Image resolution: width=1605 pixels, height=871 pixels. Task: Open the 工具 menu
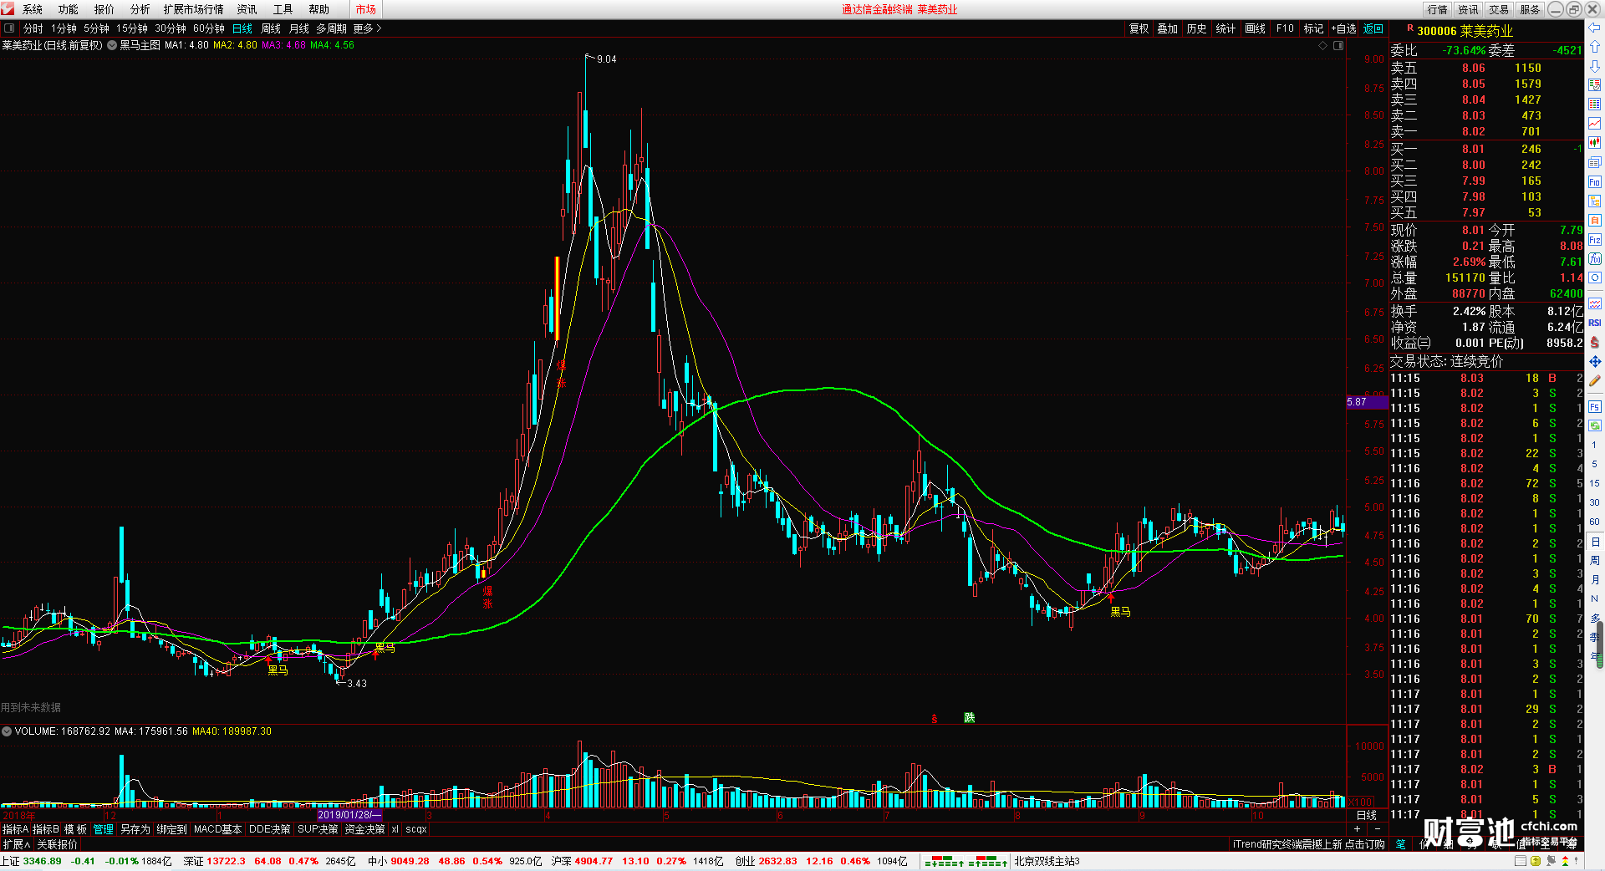click(283, 9)
